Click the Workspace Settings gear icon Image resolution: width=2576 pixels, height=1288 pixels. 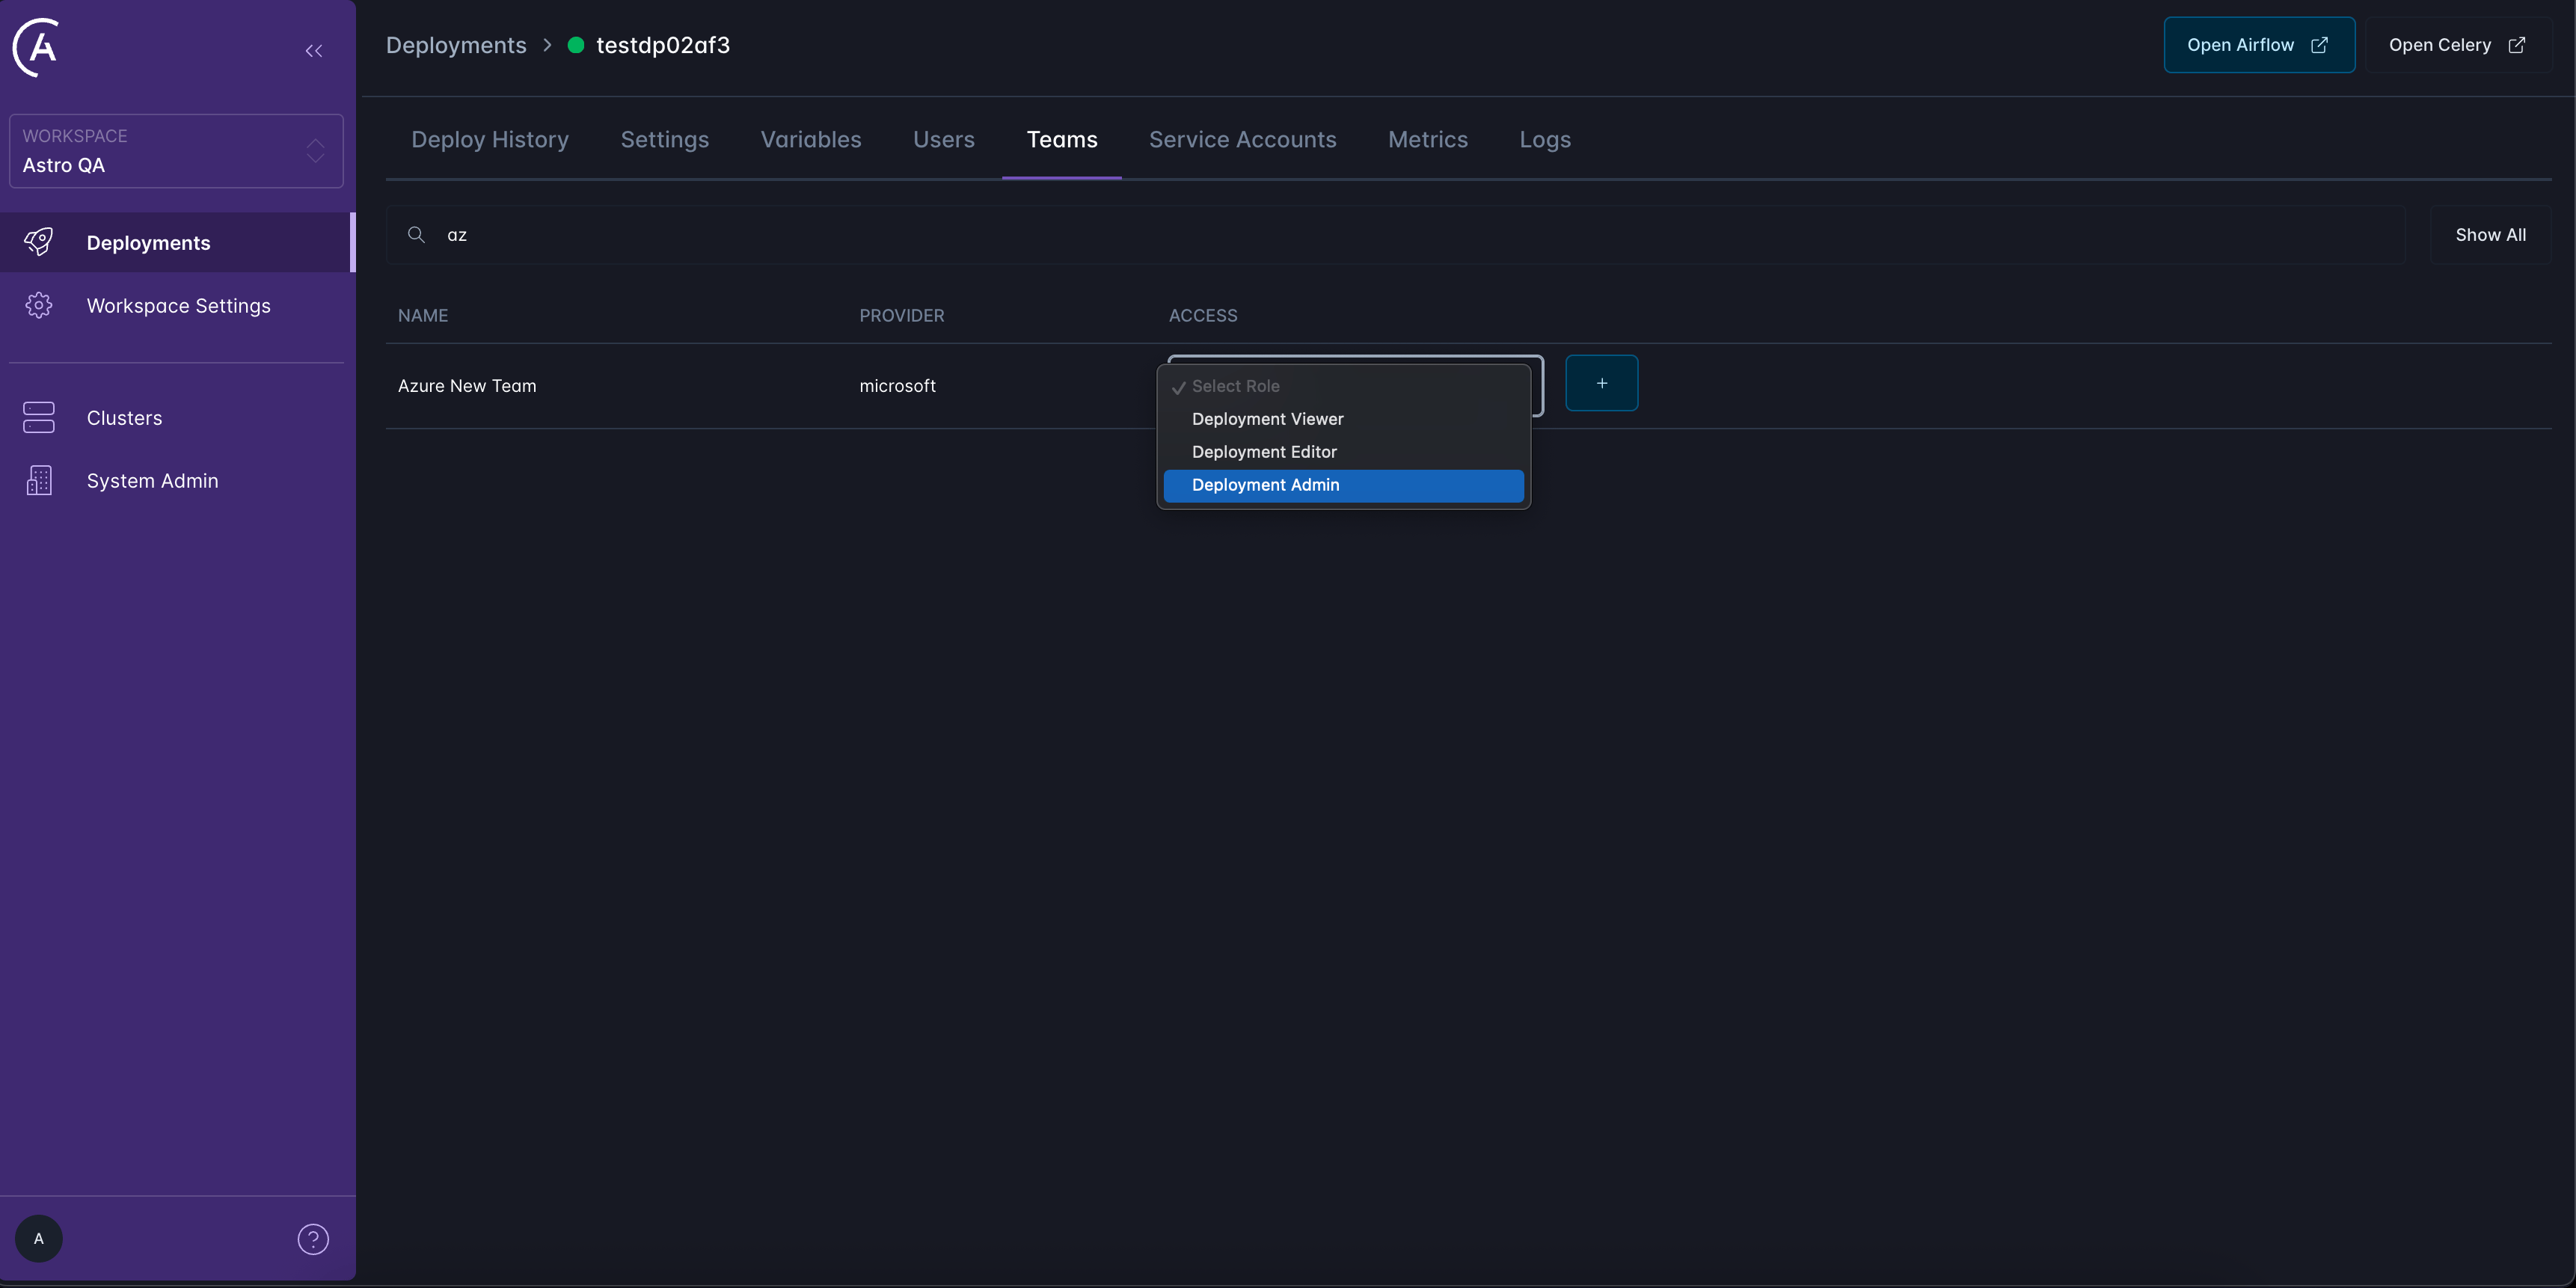click(39, 305)
